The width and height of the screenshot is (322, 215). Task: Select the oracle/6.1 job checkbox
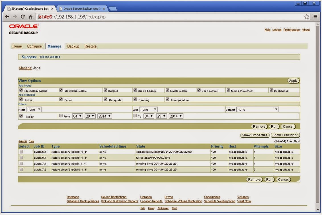click(x=21, y=158)
